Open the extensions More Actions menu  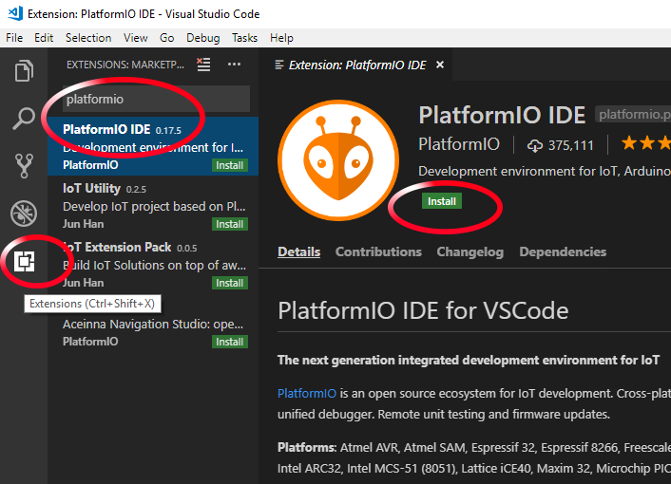[234, 65]
